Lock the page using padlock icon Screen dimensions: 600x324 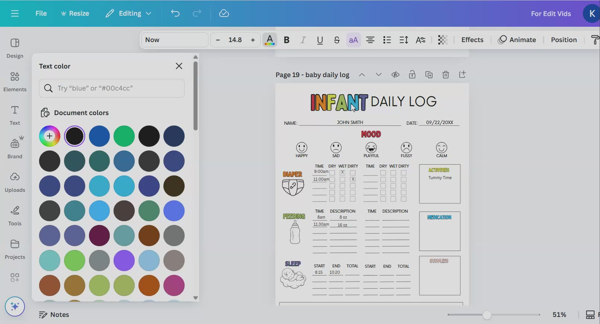pyautogui.click(x=412, y=75)
